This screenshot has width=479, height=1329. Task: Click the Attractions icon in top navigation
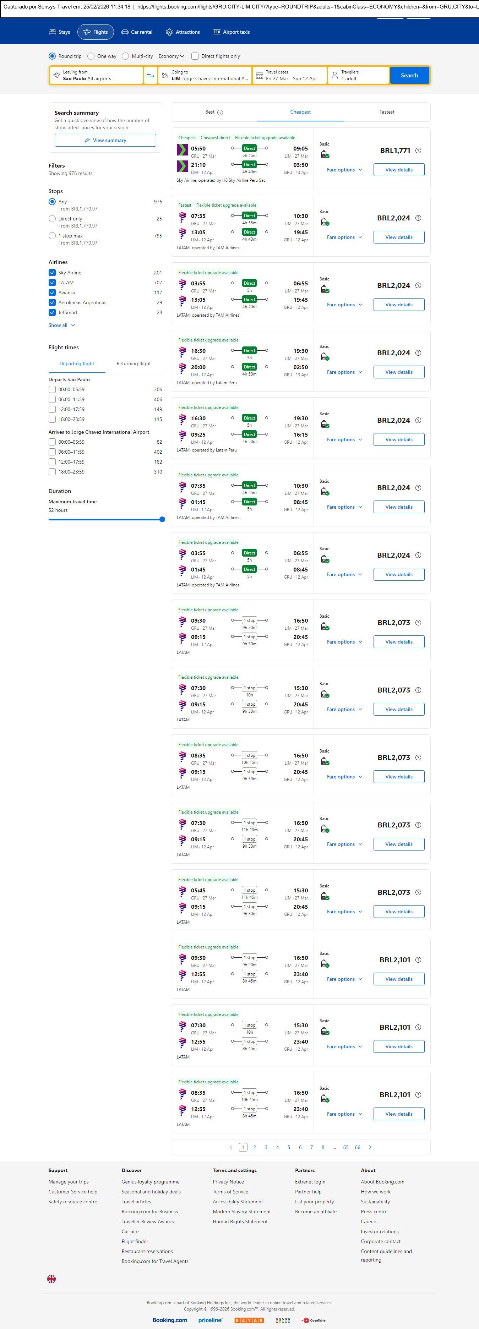tap(169, 32)
